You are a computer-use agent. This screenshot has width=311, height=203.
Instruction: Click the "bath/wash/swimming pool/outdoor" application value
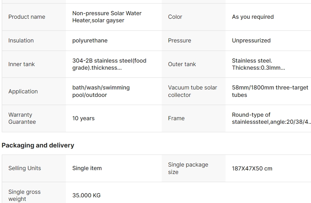click(101, 91)
